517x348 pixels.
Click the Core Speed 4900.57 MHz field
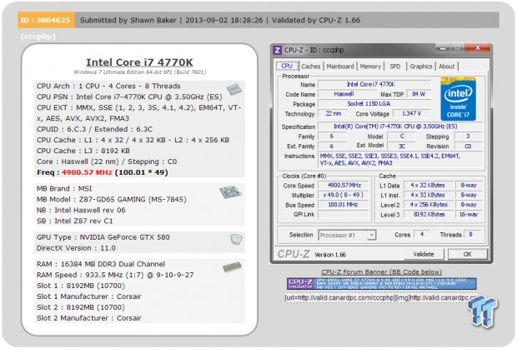click(344, 186)
